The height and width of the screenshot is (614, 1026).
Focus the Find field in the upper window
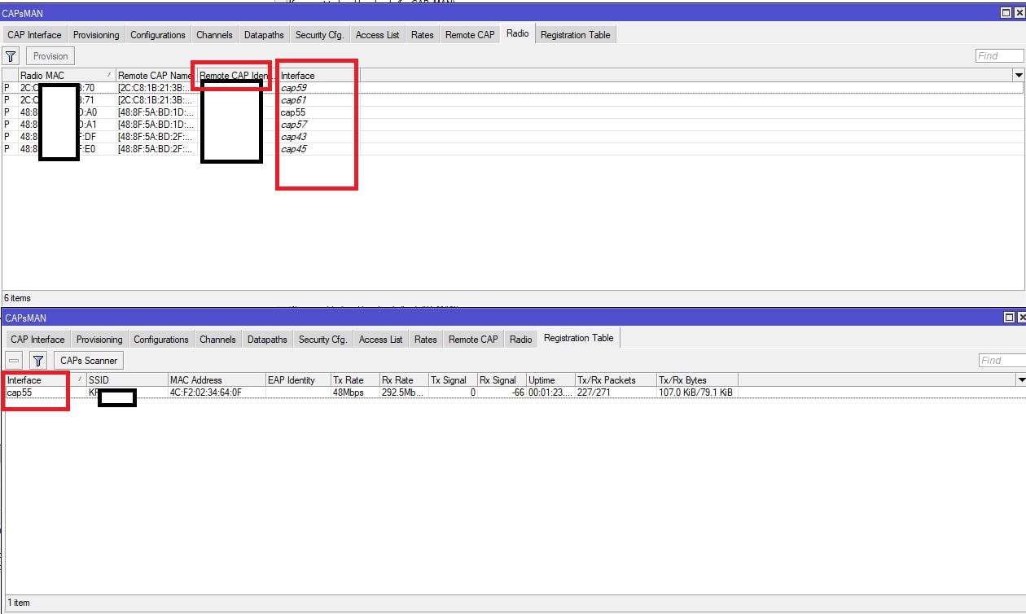tap(999, 56)
